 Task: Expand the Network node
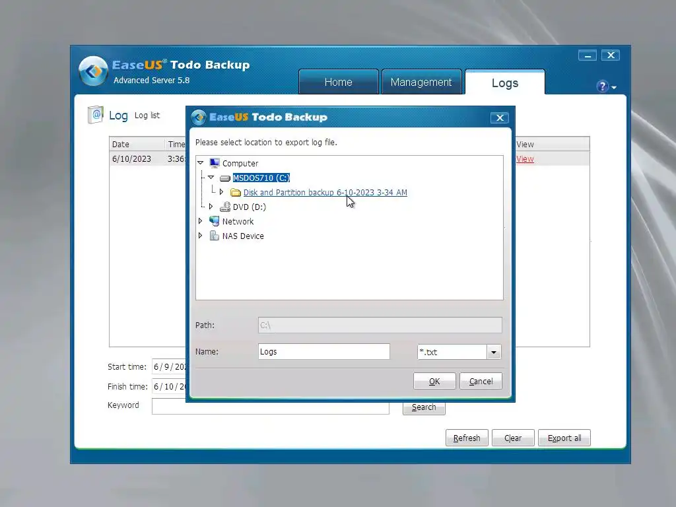click(x=200, y=221)
